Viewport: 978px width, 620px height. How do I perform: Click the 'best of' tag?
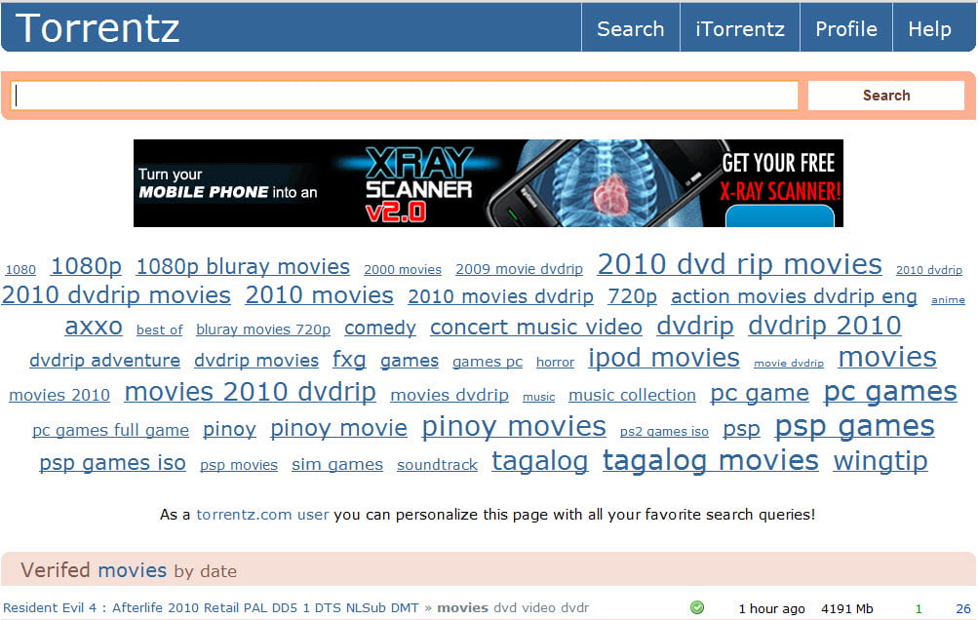(159, 329)
